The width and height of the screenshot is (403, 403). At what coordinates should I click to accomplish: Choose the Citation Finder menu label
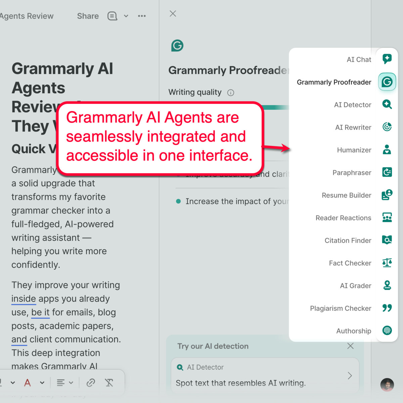(x=348, y=240)
